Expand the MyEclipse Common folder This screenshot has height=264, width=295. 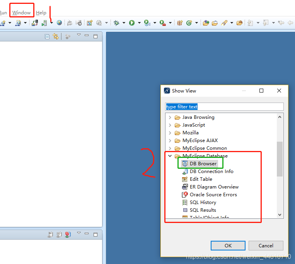(x=170, y=148)
